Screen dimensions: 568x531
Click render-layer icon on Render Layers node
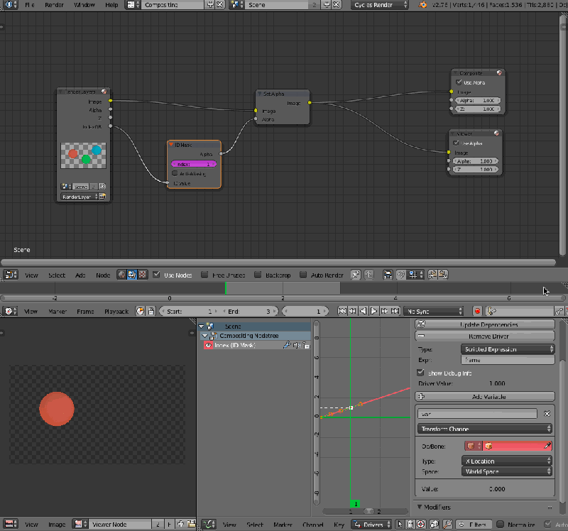(x=103, y=197)
